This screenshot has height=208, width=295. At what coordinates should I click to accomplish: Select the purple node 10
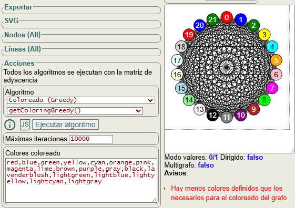241,115
